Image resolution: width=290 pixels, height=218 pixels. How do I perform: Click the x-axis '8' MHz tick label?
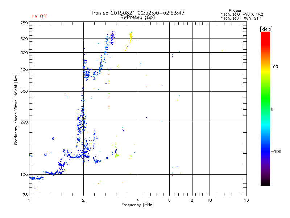pos(192,200)
